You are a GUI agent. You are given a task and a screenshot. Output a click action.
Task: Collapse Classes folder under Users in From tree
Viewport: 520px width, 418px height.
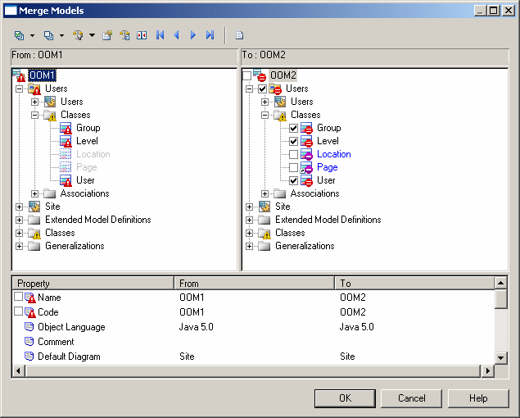click(x=35, y=115)
